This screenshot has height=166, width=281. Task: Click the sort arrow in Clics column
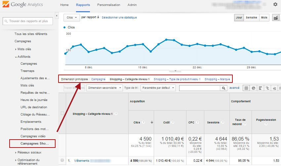pos(152,122)
